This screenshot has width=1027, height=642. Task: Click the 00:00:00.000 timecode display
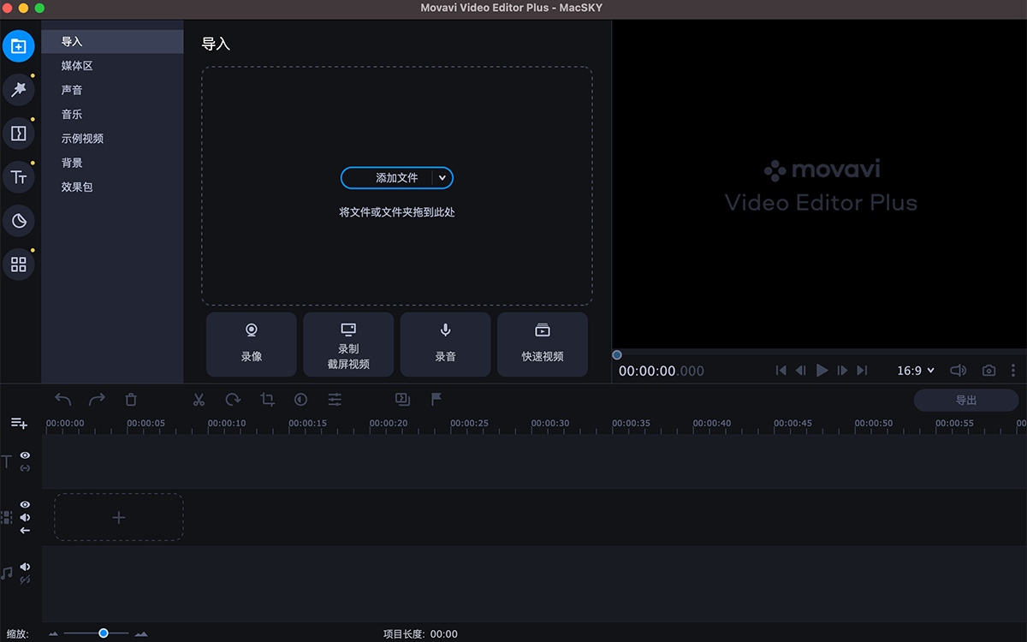[662, 372]
